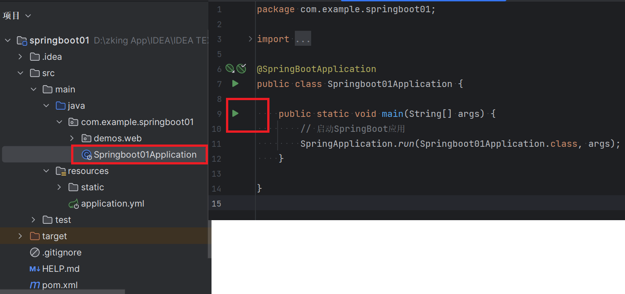625x294 pixels.
Task: Unfold the collapsed import statements
Action: coord(303,39)
